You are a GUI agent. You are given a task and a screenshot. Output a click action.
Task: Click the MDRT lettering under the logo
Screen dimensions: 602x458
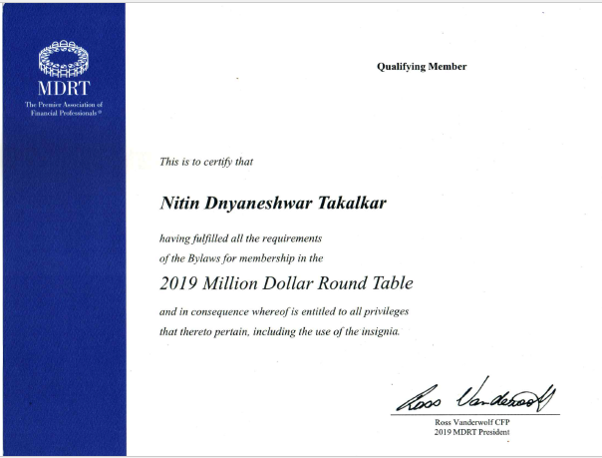click(x=63, y=87)
